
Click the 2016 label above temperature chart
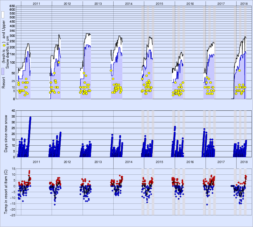[x=190, y=162]
